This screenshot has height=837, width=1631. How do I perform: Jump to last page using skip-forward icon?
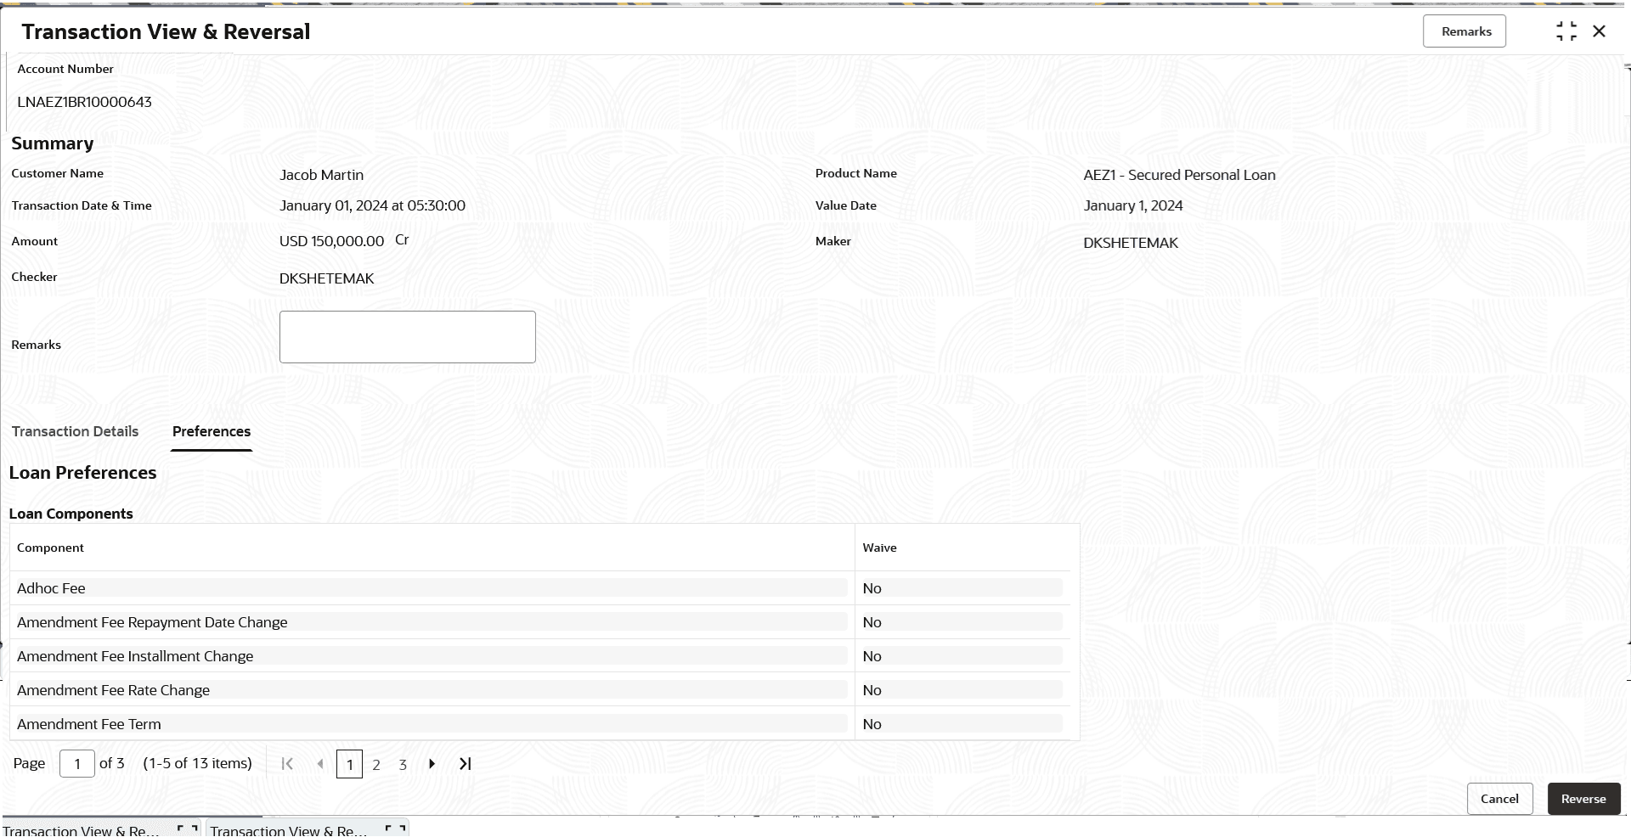464,764
